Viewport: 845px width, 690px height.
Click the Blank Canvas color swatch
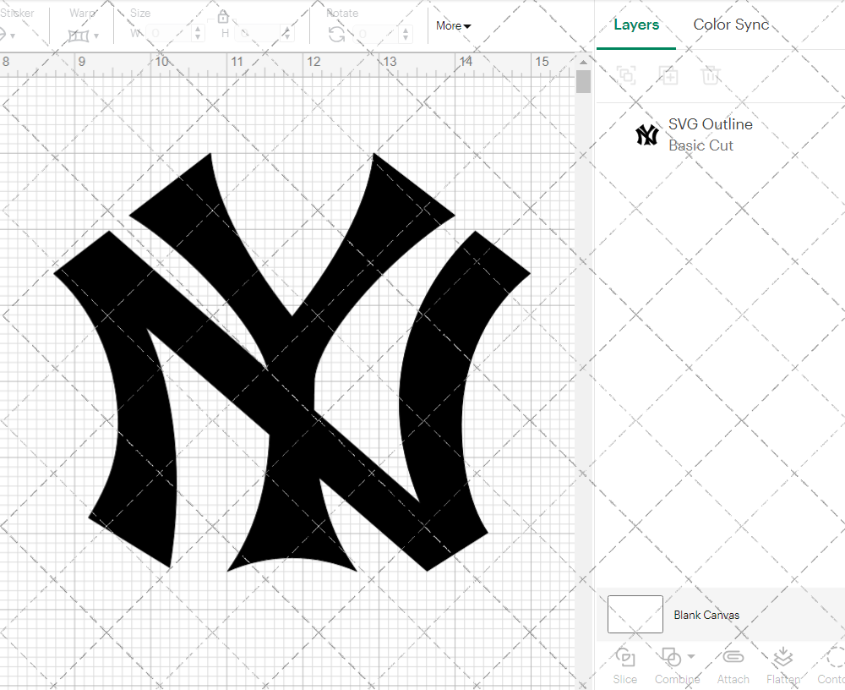click(x=635, y=615)
